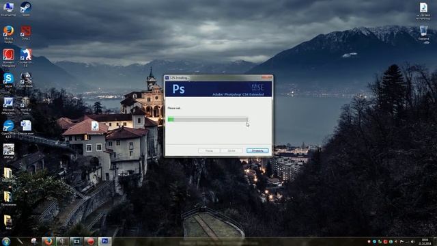
Task: Click the disabled Назад button in installer
Action: click(209, 150)
